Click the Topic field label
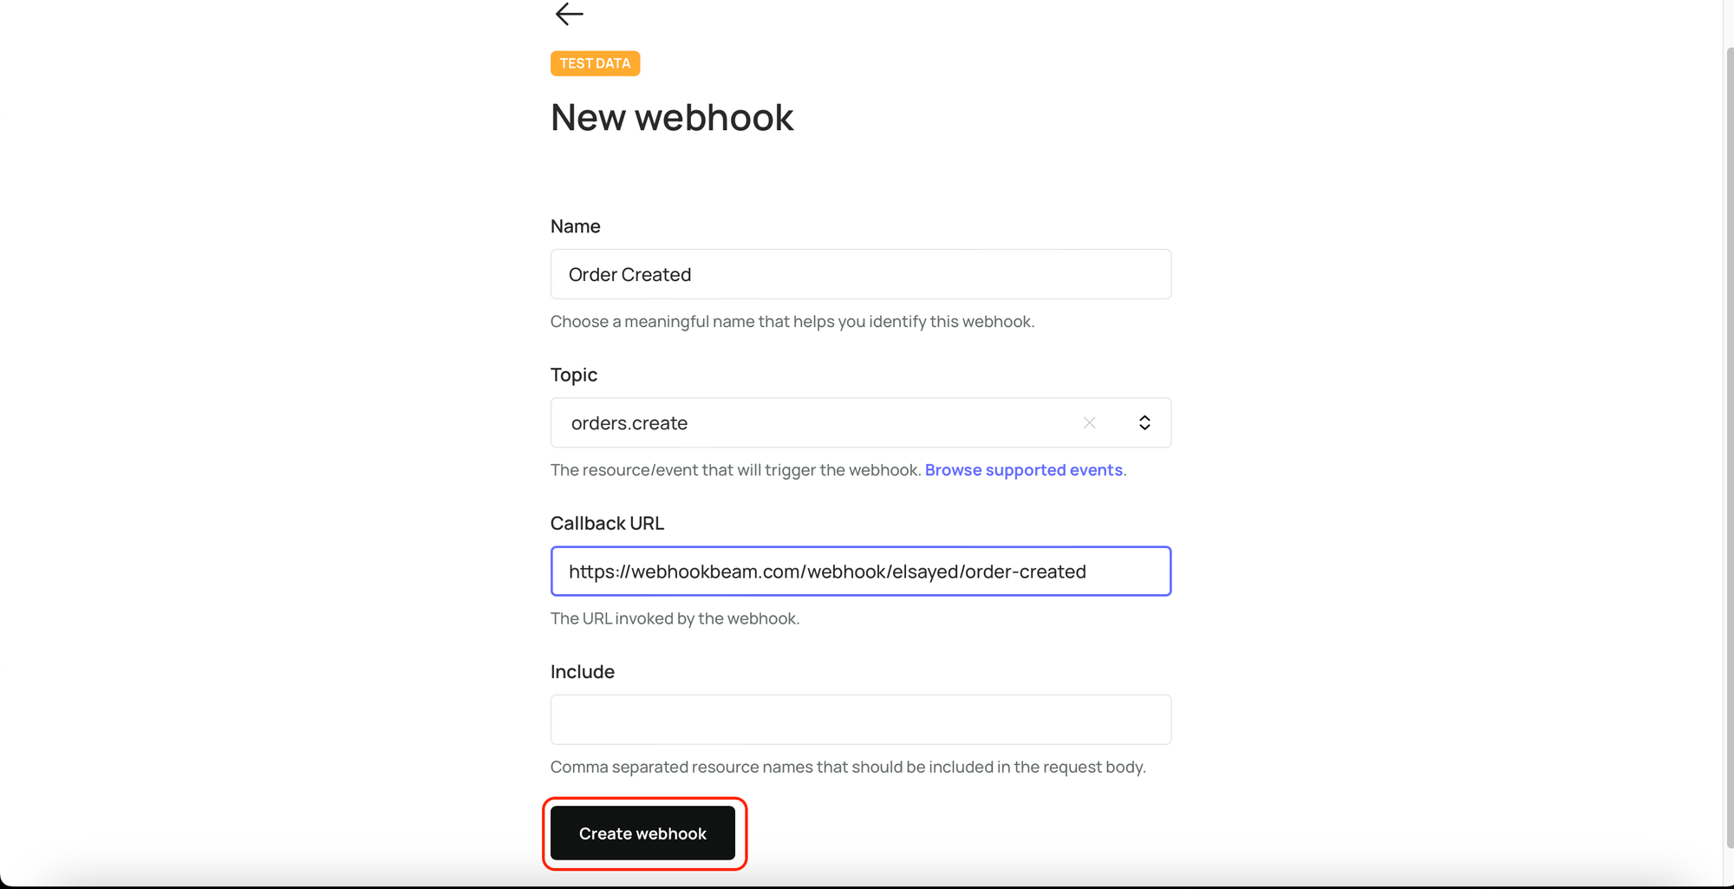1734x889 pixels. pyautogui.click(x=573, y=375)
